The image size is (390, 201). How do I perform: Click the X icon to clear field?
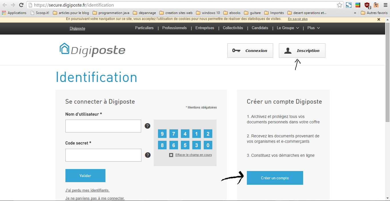(x=171, y=155)
